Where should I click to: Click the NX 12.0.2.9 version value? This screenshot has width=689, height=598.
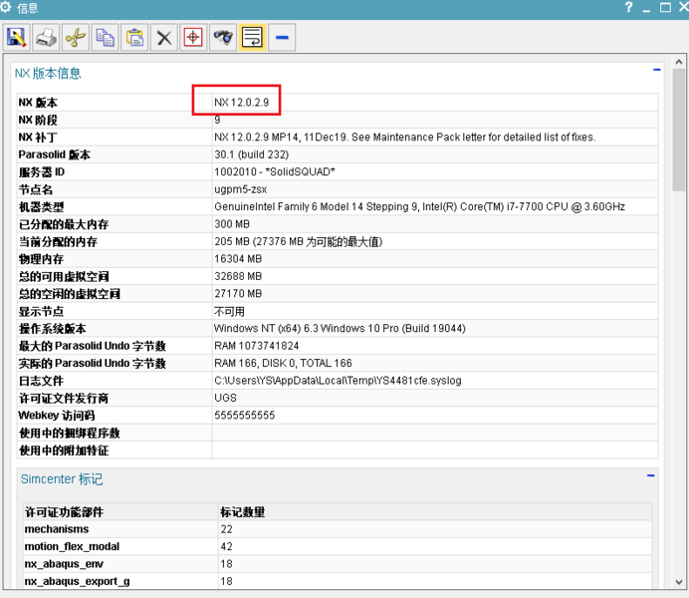(242, 103)
